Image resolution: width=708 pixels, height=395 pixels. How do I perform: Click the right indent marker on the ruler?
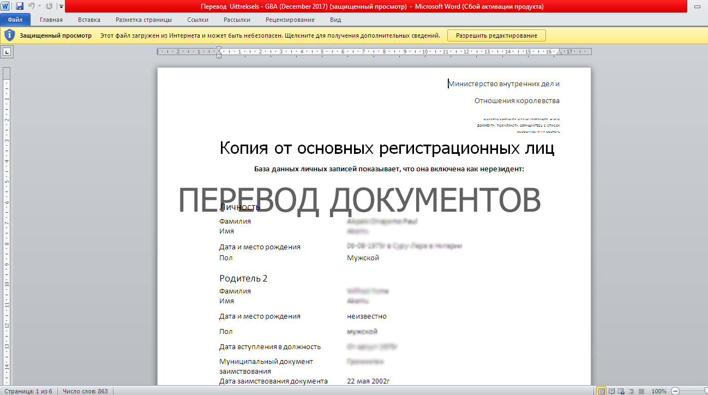[559, 53]
